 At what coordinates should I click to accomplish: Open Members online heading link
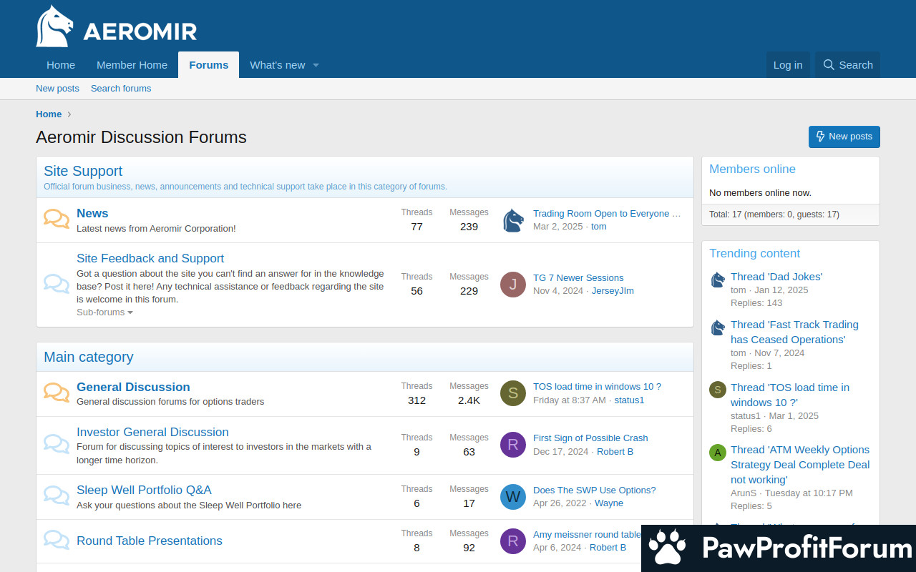point(752,169)
